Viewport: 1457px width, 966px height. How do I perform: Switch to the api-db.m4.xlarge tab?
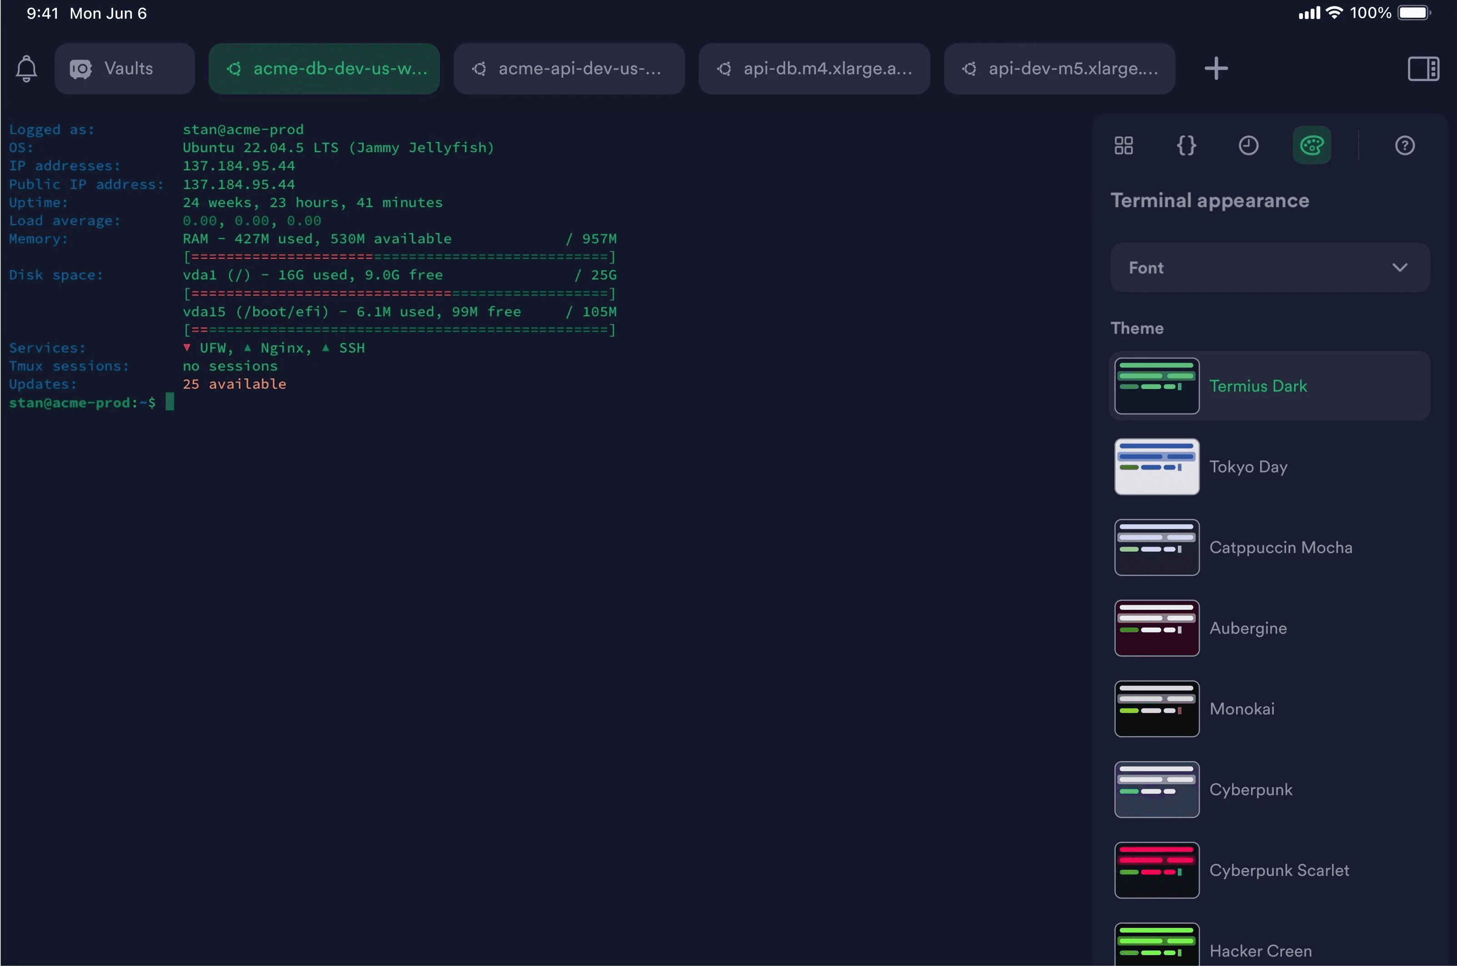814,69
